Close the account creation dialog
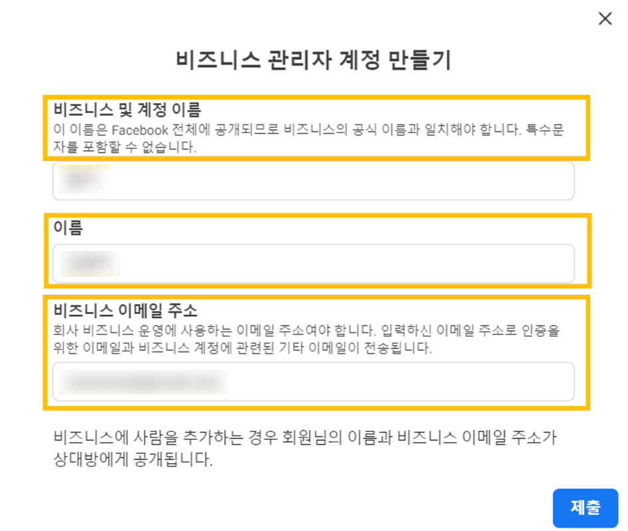 tap(604, 19)
